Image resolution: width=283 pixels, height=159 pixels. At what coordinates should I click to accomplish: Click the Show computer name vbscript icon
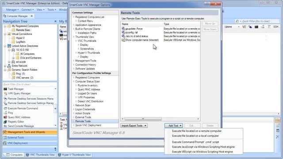[x=123, y=40]
